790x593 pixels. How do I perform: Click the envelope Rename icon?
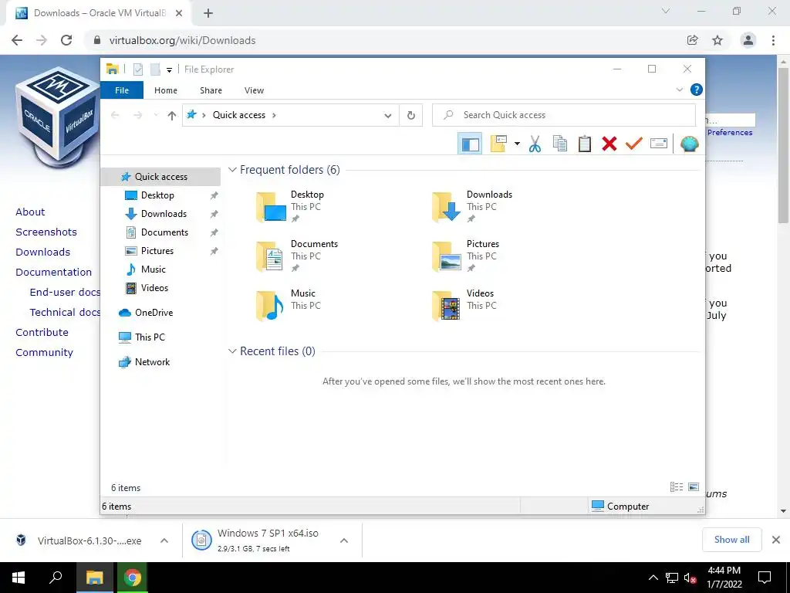659,144
